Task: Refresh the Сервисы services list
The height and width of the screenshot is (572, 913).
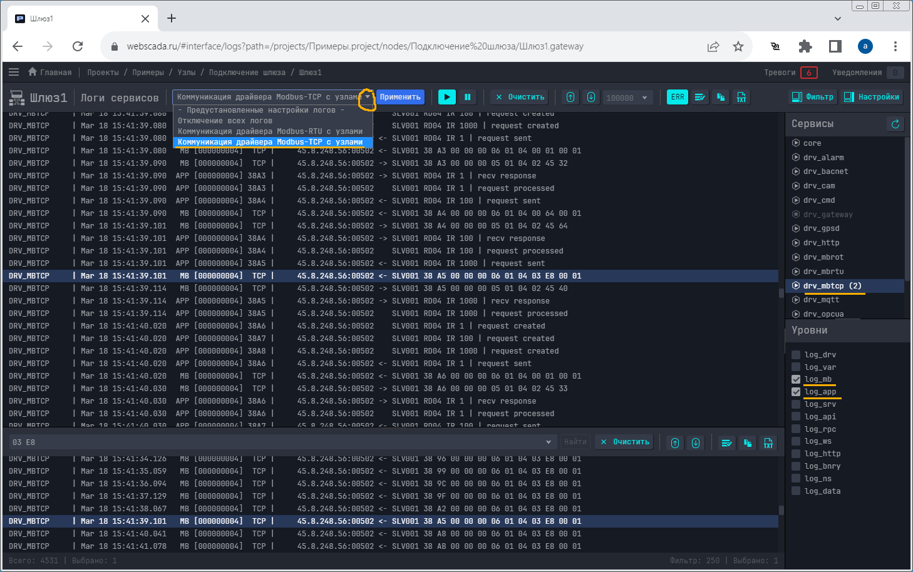Action: pyautogui.click(x=895, y=124)
